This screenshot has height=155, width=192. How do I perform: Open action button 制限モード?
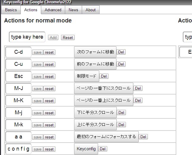tap(87, 76)
